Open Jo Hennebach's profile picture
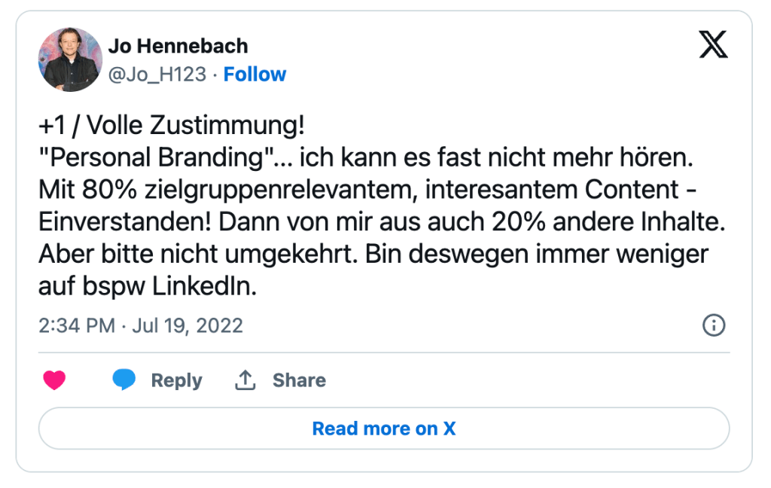 (70, 59)
